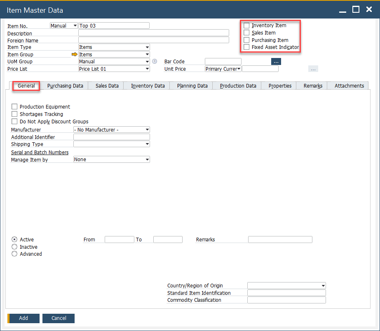Switch to the Purchasing Data tab

pos(65,86)
